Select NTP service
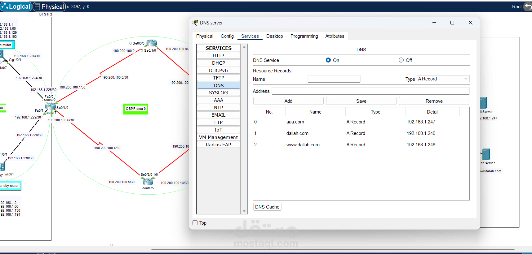The height and width of the screenshot is (254, 532). [x=219, y=107]
